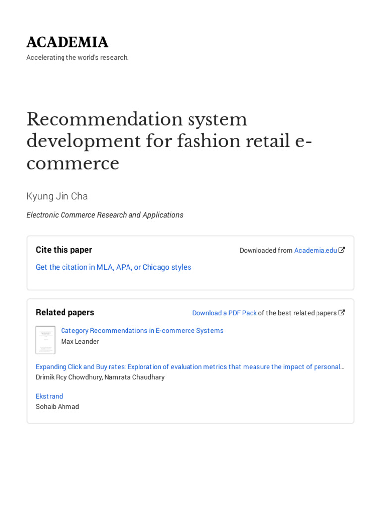Open the Ekstrand related paper
The height and width of the screenshot is (508, 381).
point(49,396)
